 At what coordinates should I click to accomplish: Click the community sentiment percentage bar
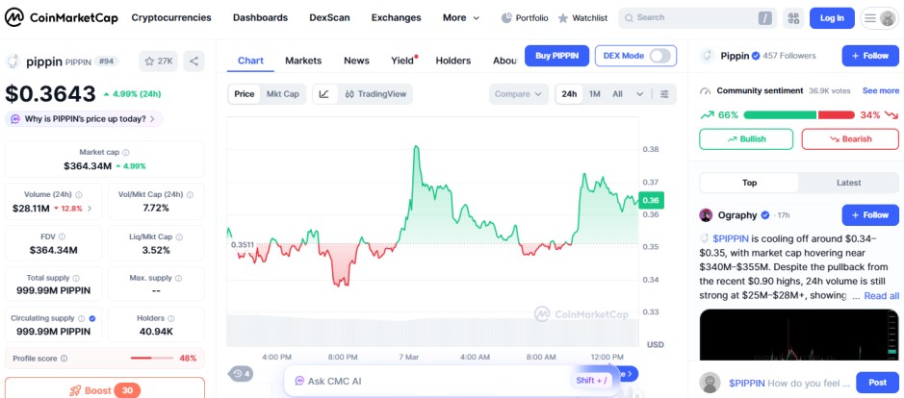pyautogui.click(x=798, y=115)
